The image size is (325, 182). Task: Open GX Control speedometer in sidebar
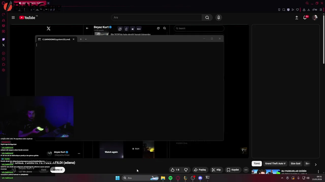point(4,15)
